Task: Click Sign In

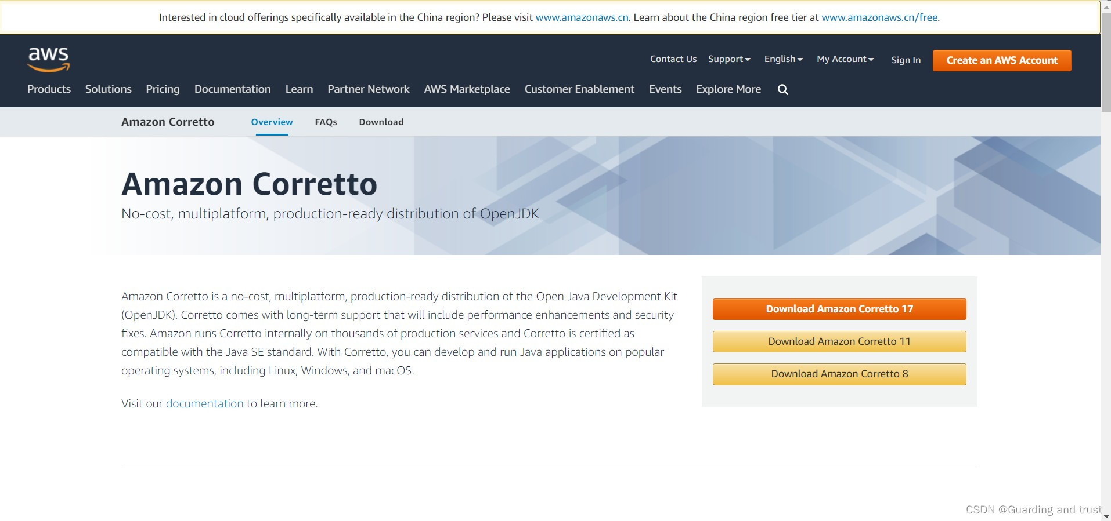Action: 906,60
